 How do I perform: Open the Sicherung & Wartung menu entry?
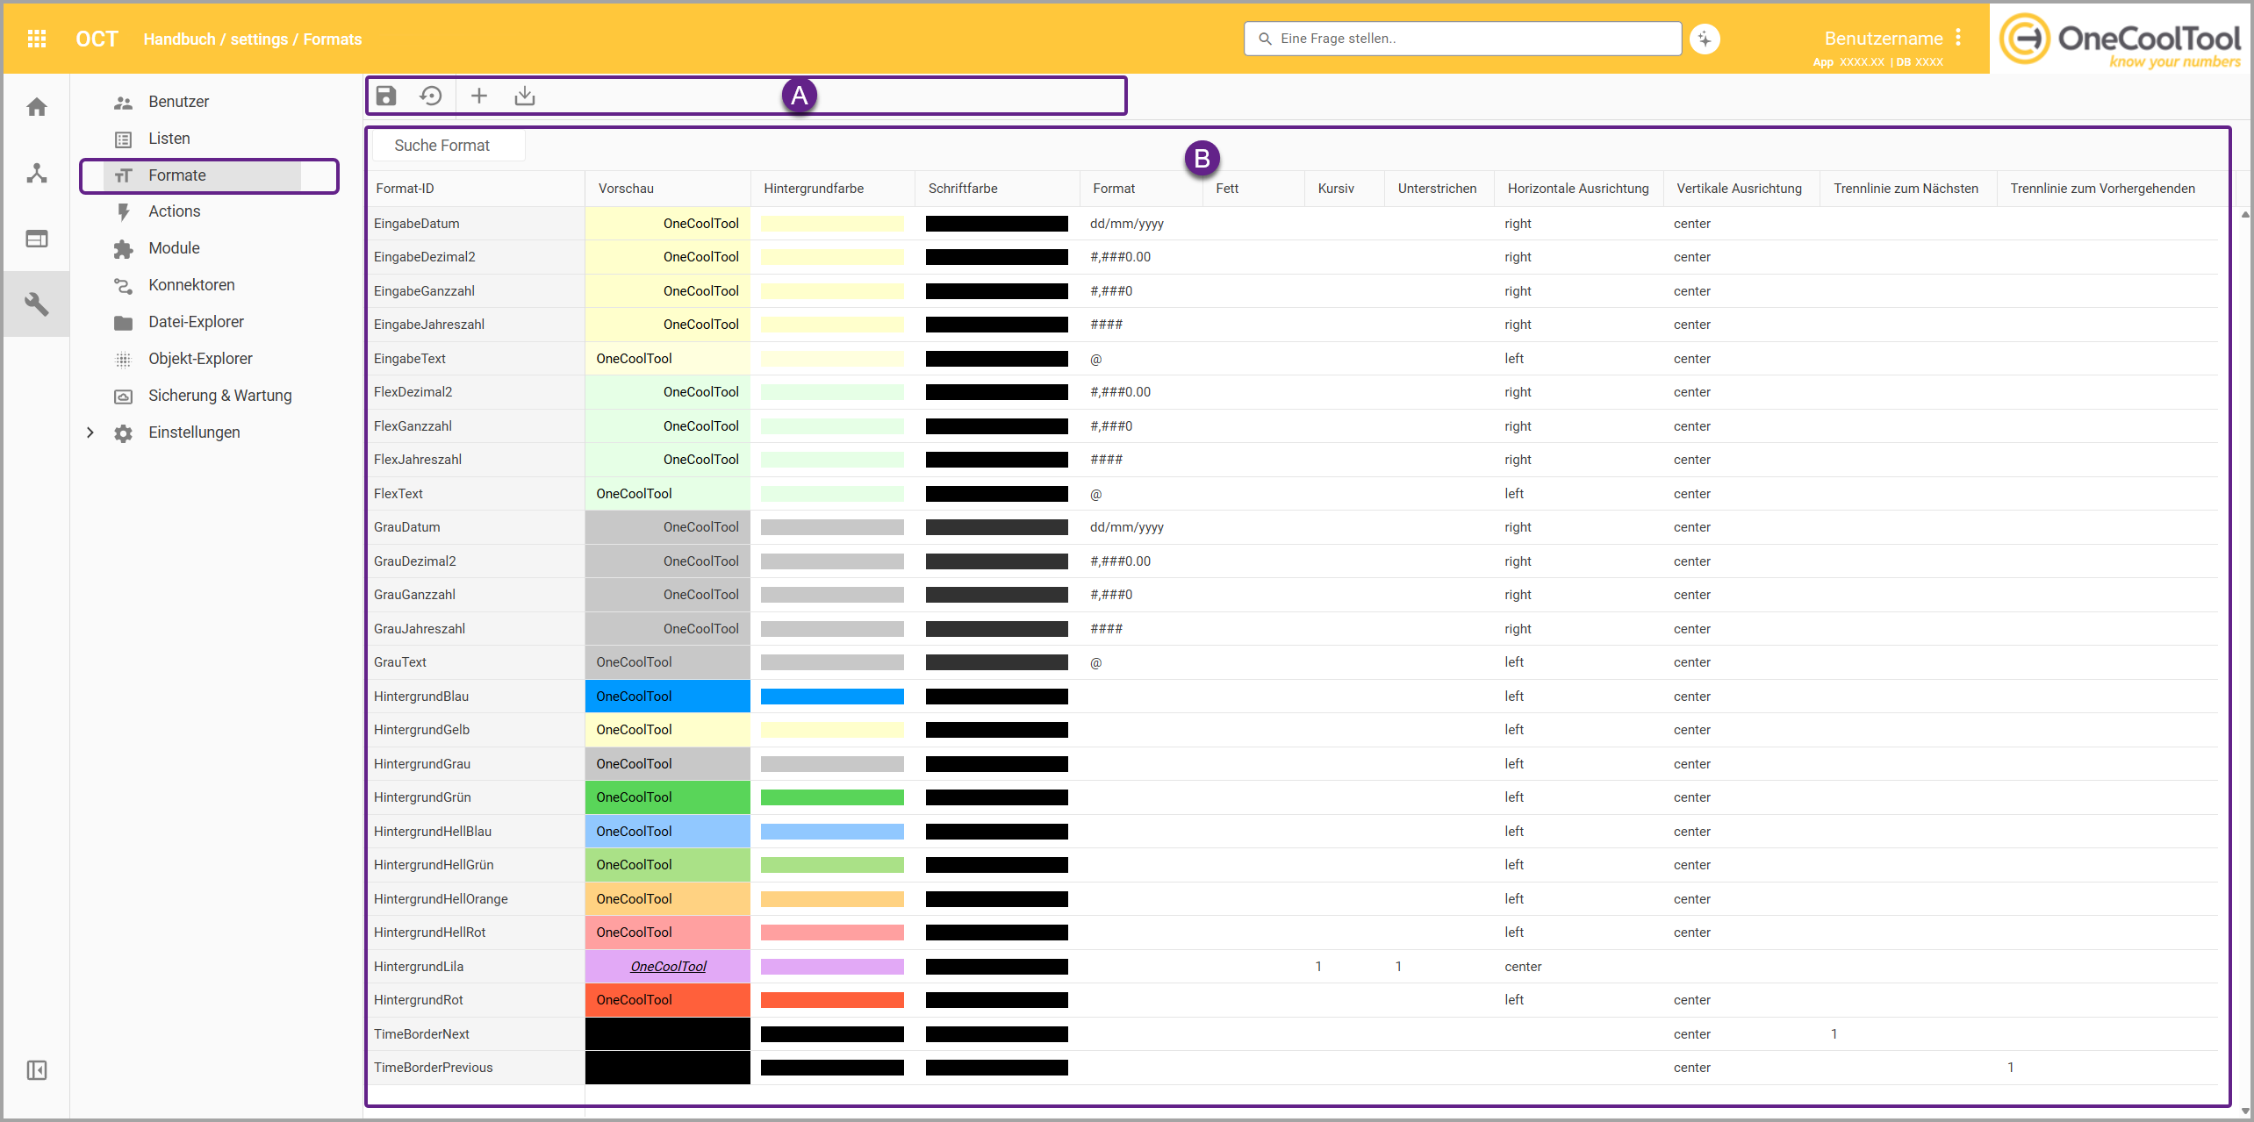[x=220, y=396]
